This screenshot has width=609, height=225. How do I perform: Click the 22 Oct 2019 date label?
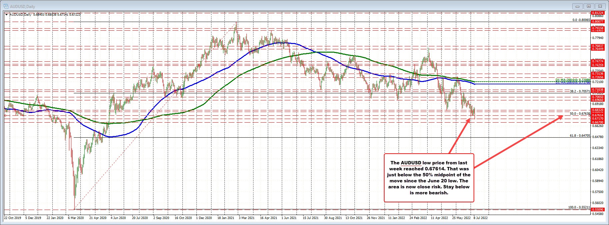click(x=12, y=218)
